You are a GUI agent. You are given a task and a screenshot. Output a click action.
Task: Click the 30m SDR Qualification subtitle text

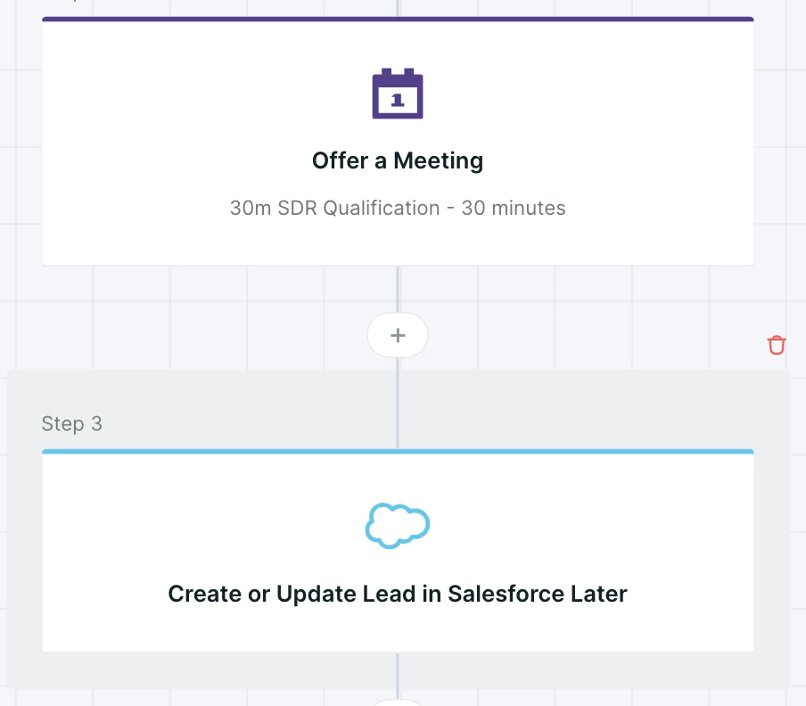coord(398,208)
